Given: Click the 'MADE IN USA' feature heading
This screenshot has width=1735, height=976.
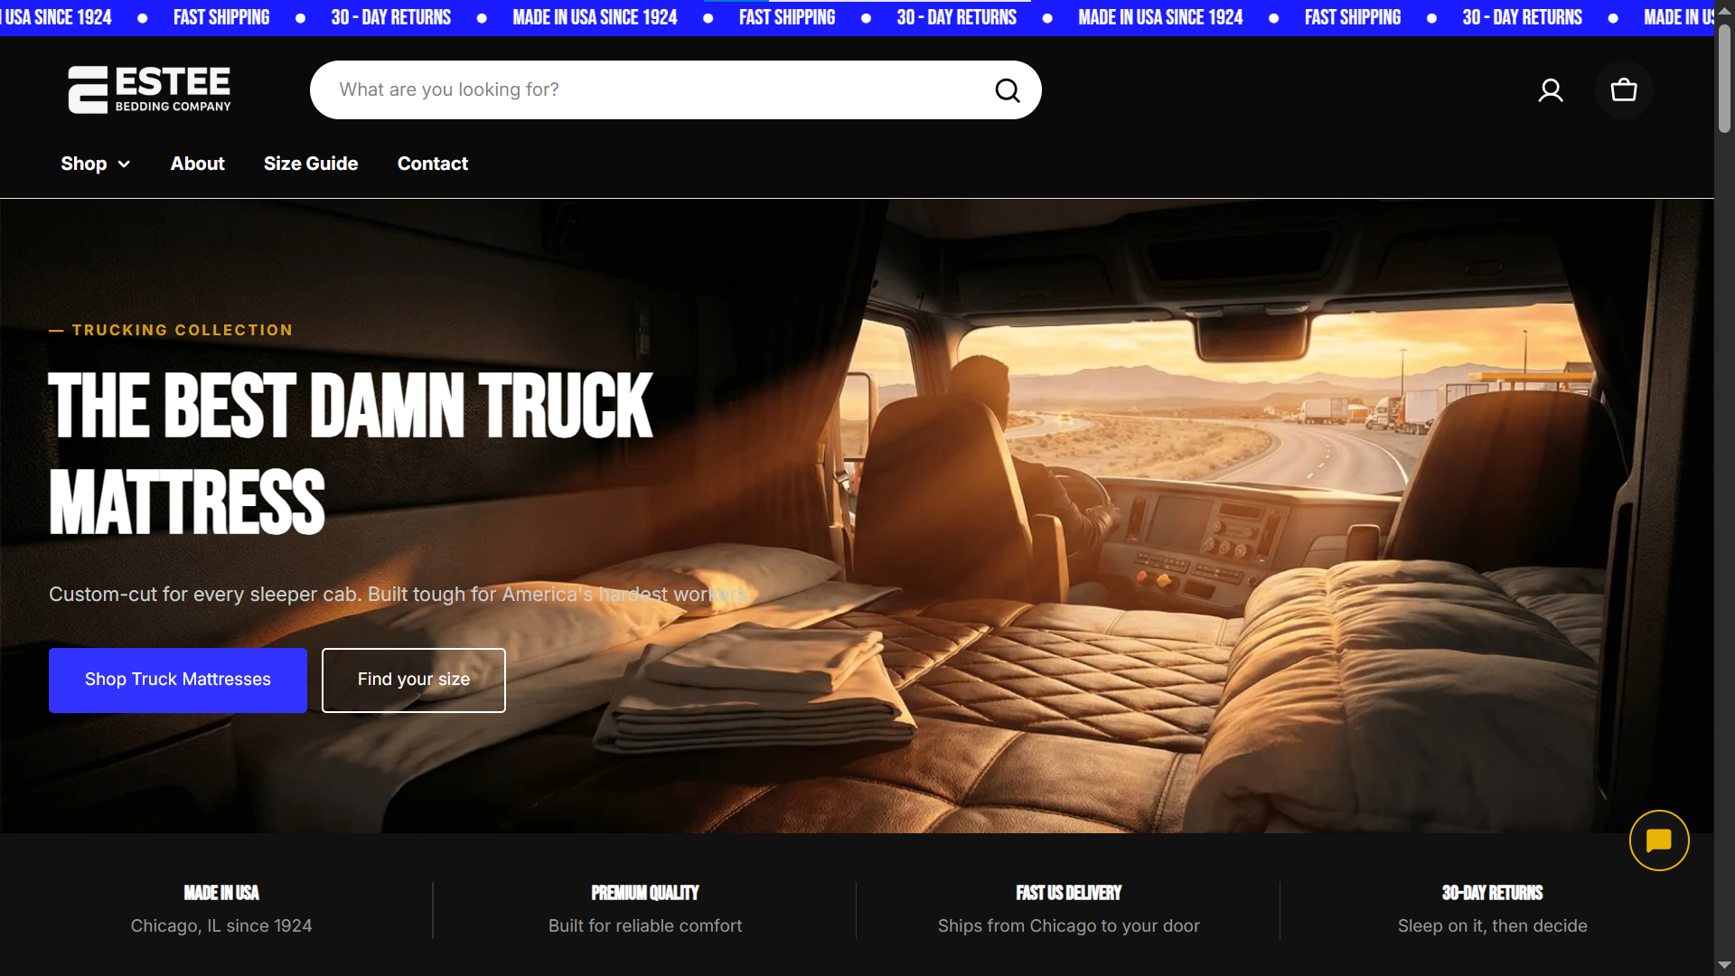Looking at the screenshot, I should click(221, 893).
